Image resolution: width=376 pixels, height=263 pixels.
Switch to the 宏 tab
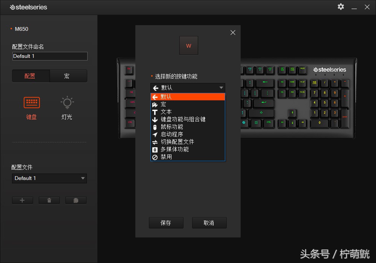pyautogui.click(x=68, y=76)
